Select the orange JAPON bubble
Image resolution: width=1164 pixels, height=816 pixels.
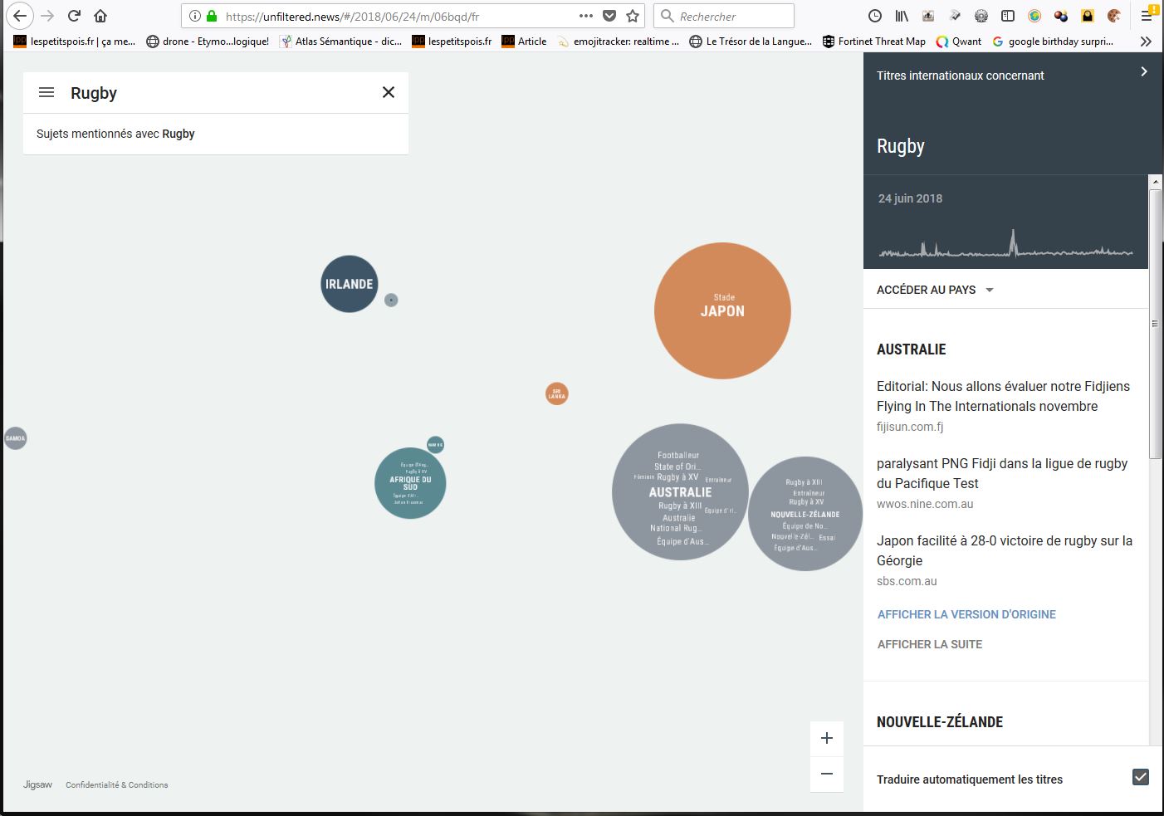point(722,310)
